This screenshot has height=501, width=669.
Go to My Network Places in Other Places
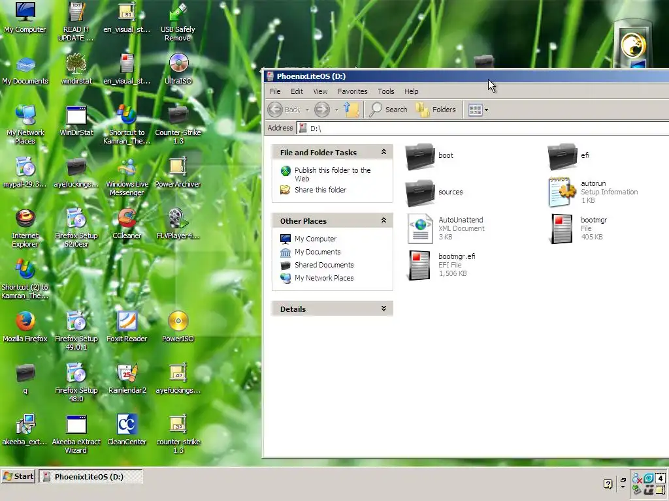[x=324, y=278]
